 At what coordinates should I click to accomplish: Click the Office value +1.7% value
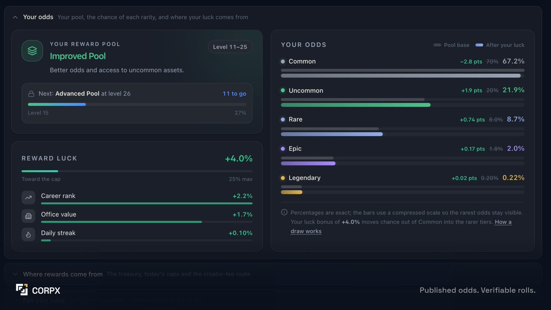pyautogui.click(x=242, y=214)
